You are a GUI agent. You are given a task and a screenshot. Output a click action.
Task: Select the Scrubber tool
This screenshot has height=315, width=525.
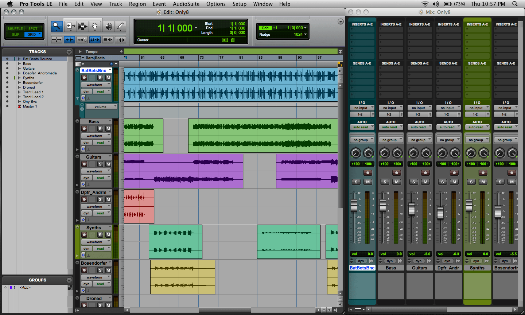[x=108, y=26]
